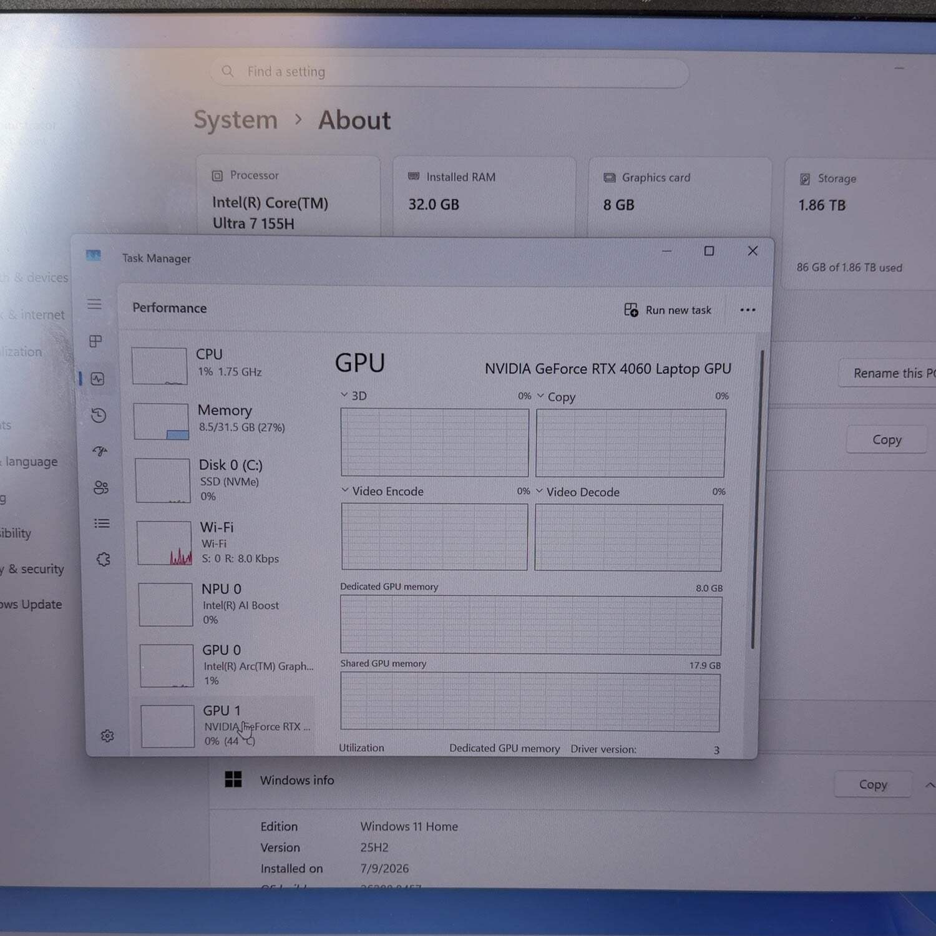The image size is (936, 936).
Task: Click the Task Manager app icon in its title bar
Action: pos(94,255)
